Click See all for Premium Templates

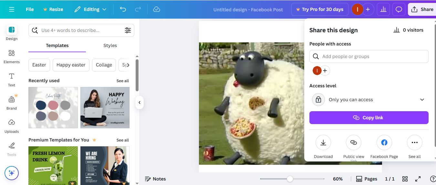click(x=123, y=140)
